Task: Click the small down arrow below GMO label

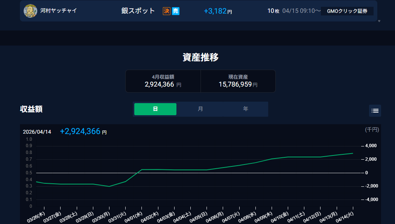Action: click(x=379, y=21)
